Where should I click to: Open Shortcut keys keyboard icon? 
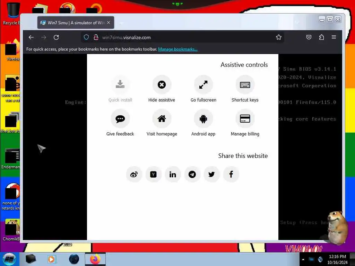point(245,85)
